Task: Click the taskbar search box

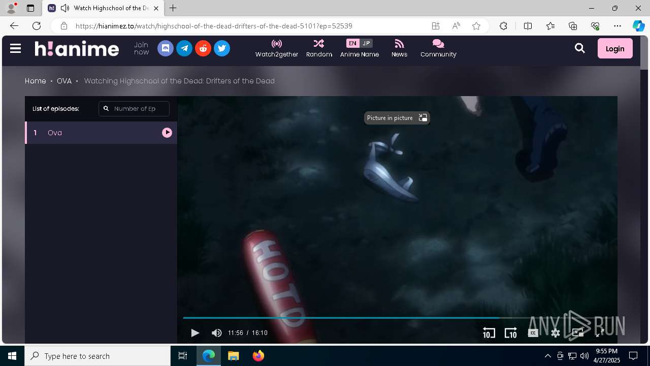Action: (x=97, y=356)
